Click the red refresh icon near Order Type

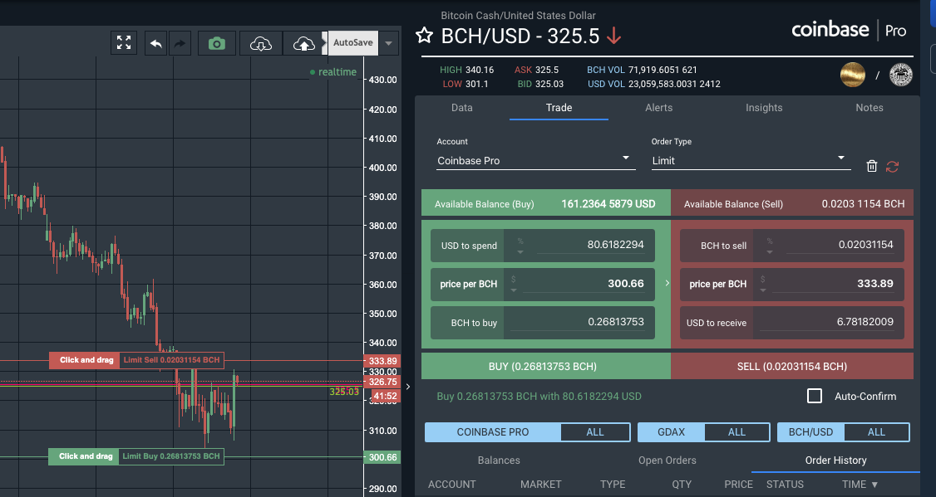893,166
